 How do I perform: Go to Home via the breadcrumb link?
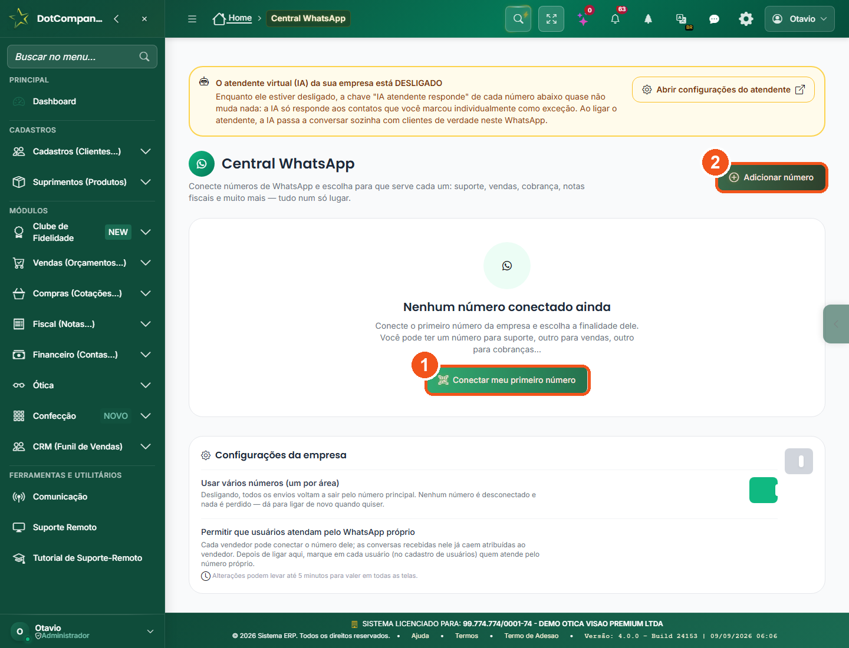click(233, 18)
